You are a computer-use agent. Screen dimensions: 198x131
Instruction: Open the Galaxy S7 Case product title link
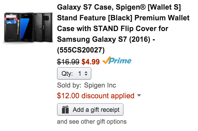coord(123,29)
